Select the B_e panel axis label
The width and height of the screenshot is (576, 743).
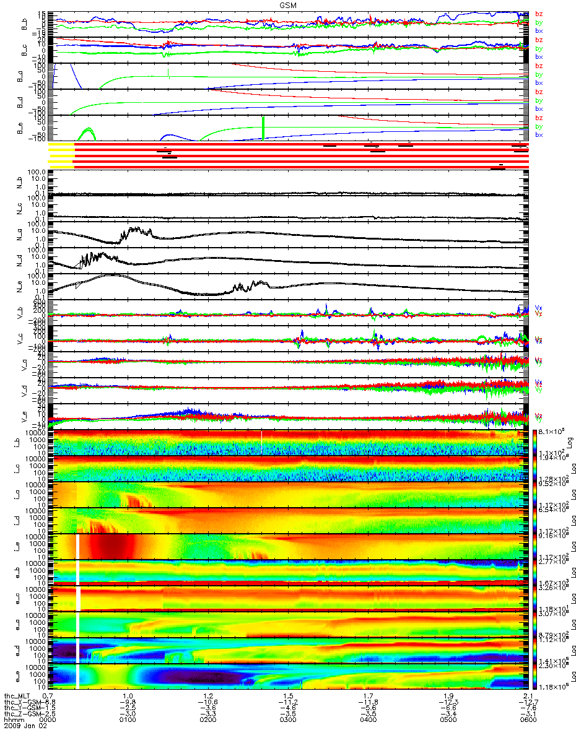(x=21, y=128)
